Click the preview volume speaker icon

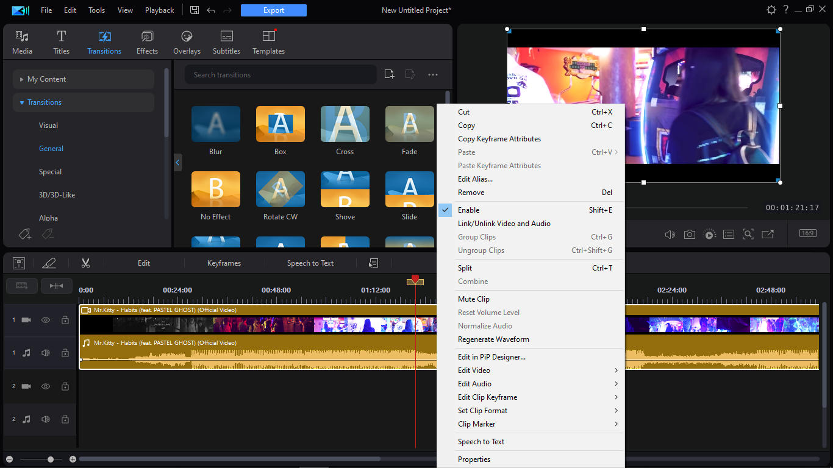click(670, 234)
